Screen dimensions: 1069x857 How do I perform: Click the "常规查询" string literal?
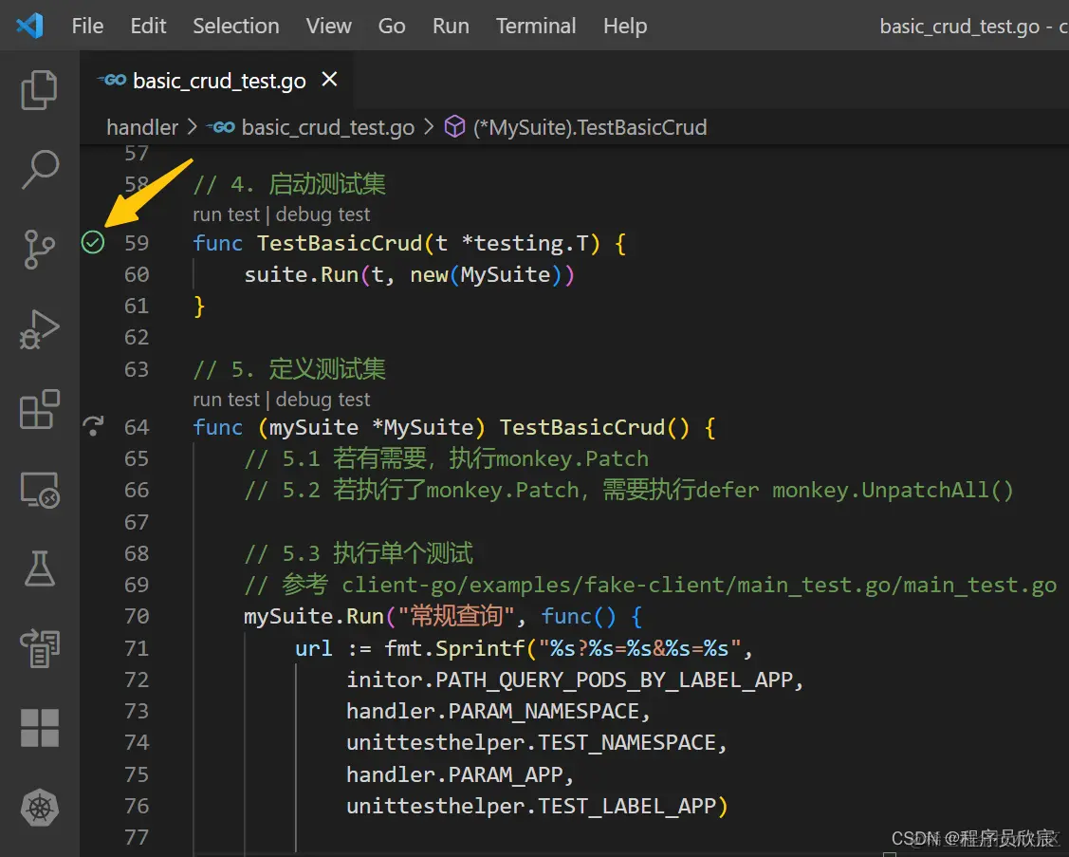(x=455, y=616)
